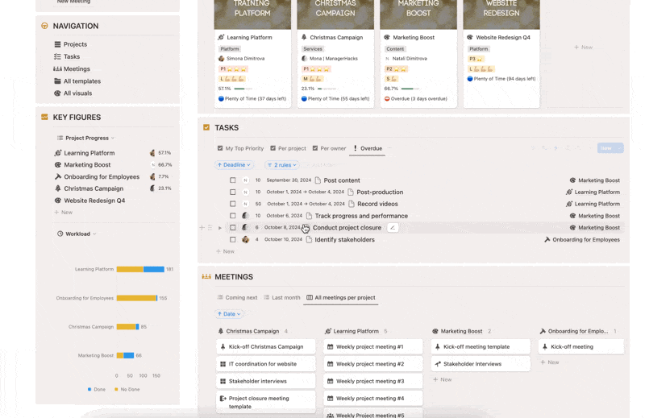Image resolution: width=645 pixels, height=418 pixels.
Task: Expand the Conduct project closure row toggle
Action: tap(219, 228)
